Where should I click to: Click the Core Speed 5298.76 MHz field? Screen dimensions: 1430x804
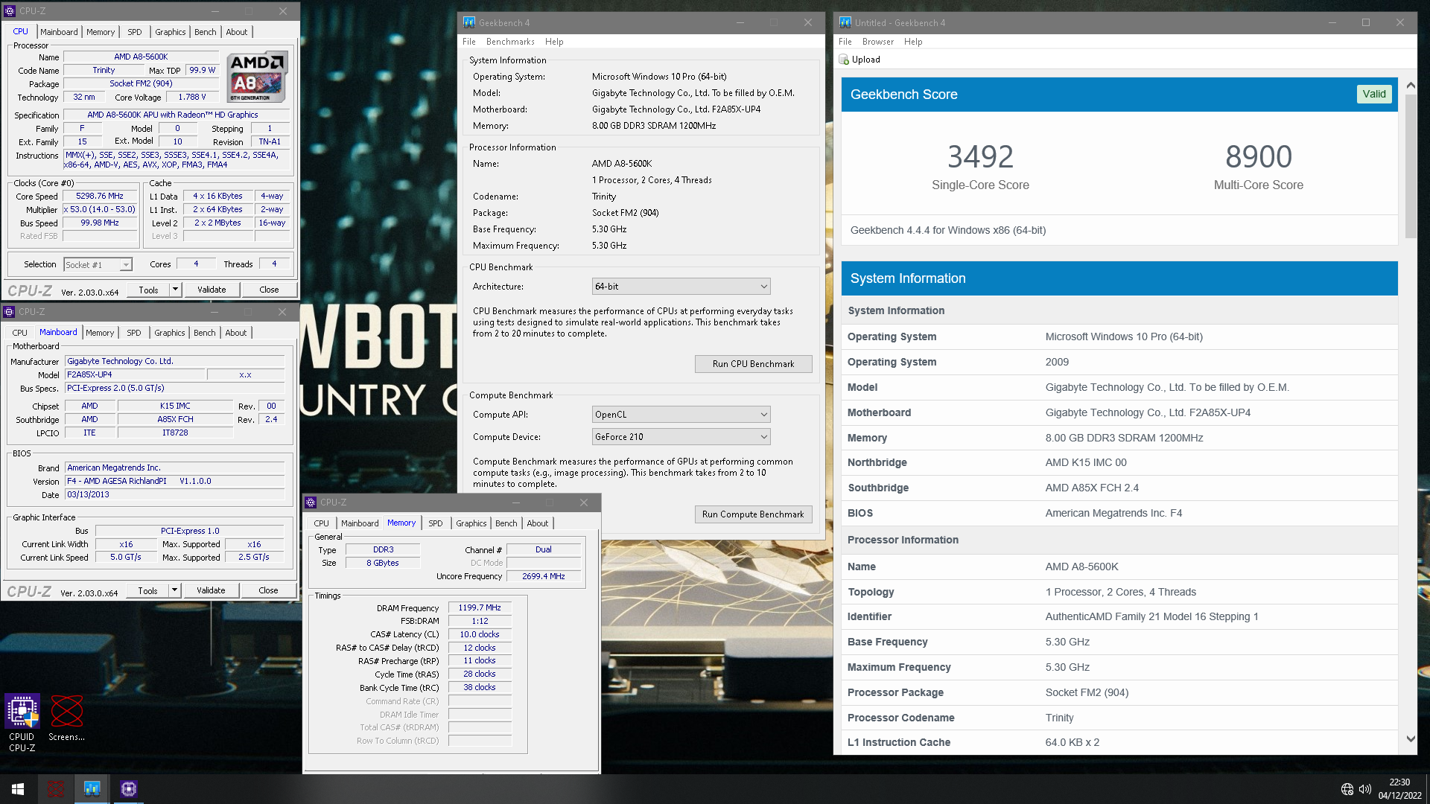pos(100,197)
